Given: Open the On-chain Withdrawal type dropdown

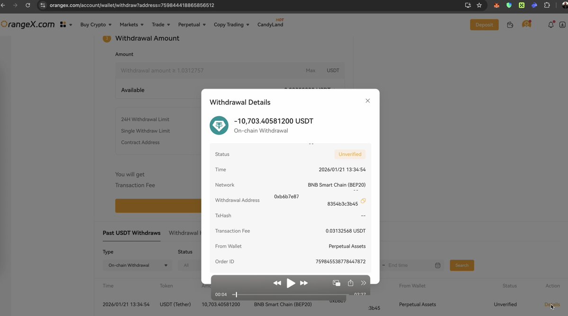Looking at the screenshot, I should 137,265.
